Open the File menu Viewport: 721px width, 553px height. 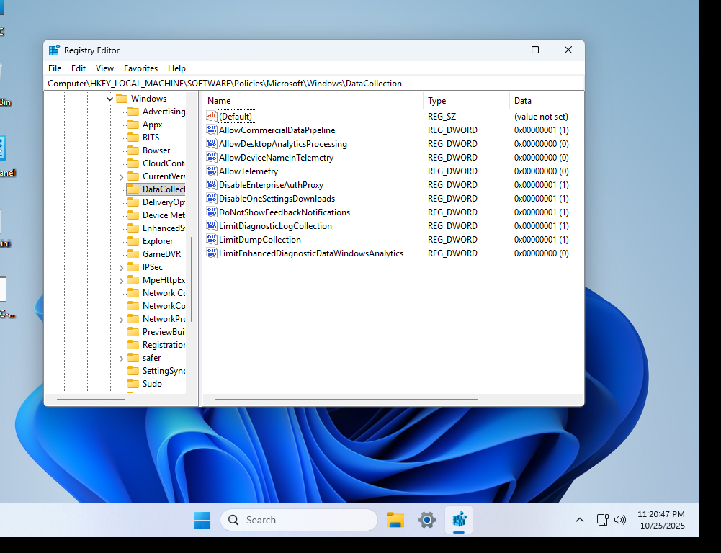coord(55,68)
